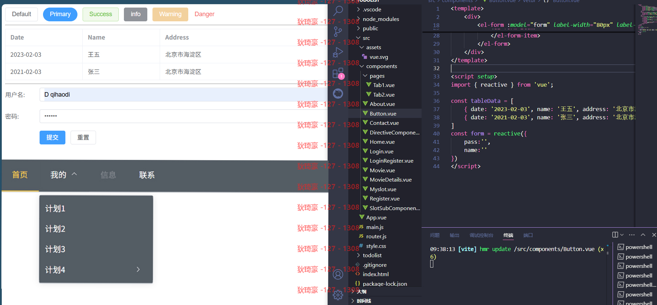The height and width of the screenshot is (305, 657).
Task: Select the 联系 menu item
Action: 147,175
